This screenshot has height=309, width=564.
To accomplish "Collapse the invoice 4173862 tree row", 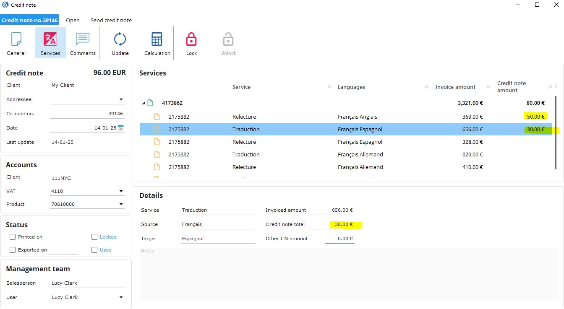I will point(144,103).
